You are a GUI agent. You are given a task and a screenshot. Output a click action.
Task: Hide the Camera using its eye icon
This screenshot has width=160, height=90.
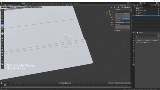click(x=158, y=10)
